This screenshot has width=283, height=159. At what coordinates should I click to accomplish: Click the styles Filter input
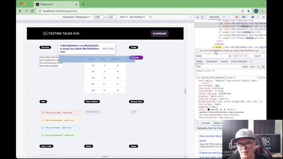(x=218, y=67)
